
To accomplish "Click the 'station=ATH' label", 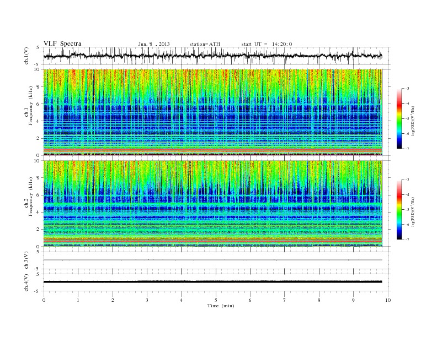I will [205, 44].
